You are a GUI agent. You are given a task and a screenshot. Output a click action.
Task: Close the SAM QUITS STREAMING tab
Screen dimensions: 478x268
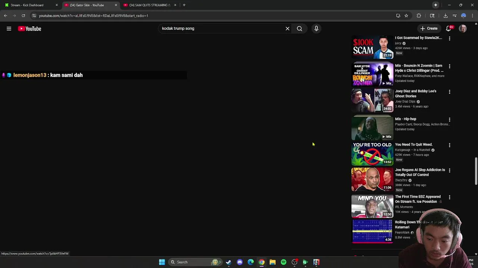click(x=175, y=5)
